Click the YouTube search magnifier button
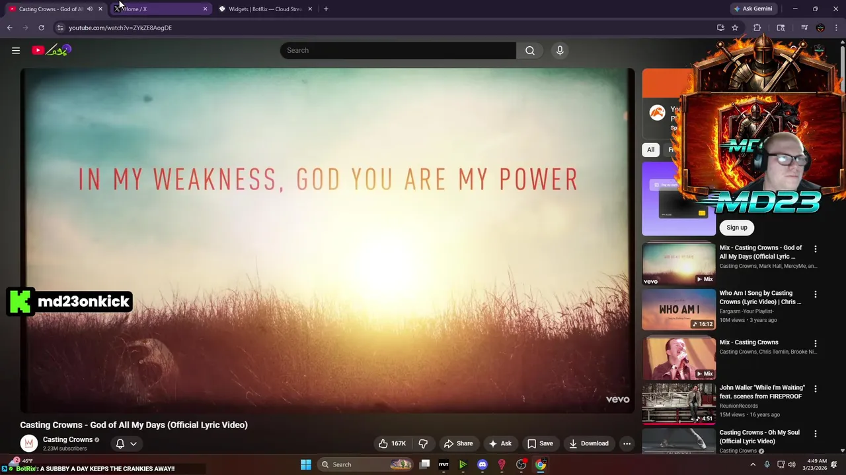Image resolution: width=846 pixels, height=475 pixels. click(x=529, y=50)
